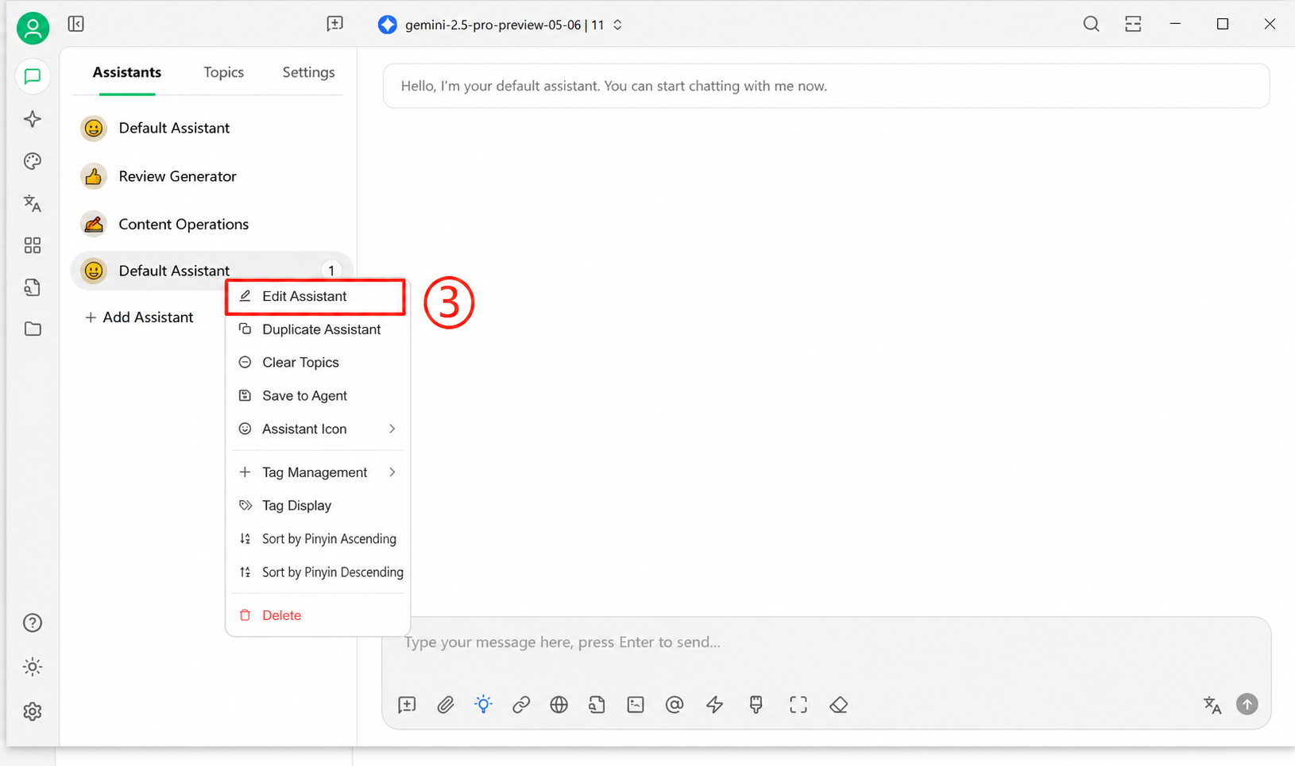
Task: Click new topic icon in input toolbar
Action: tap(407, 705)
